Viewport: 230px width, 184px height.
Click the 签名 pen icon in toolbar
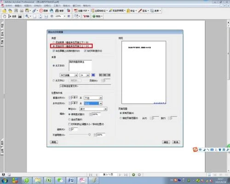(140, 11)
